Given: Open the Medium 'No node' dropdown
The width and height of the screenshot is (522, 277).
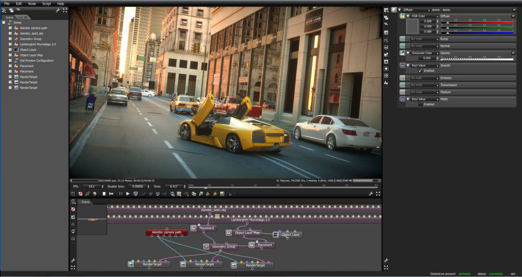Looking at the screenshot, I should coord(424,92).
